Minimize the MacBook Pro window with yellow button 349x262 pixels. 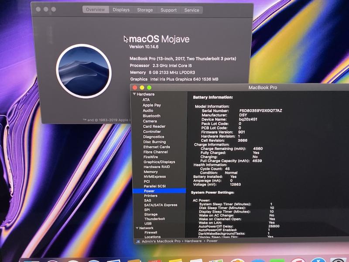click(x=142, y=88)
